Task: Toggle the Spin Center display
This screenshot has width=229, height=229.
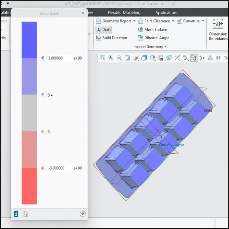Action: [x=202, y=58]
